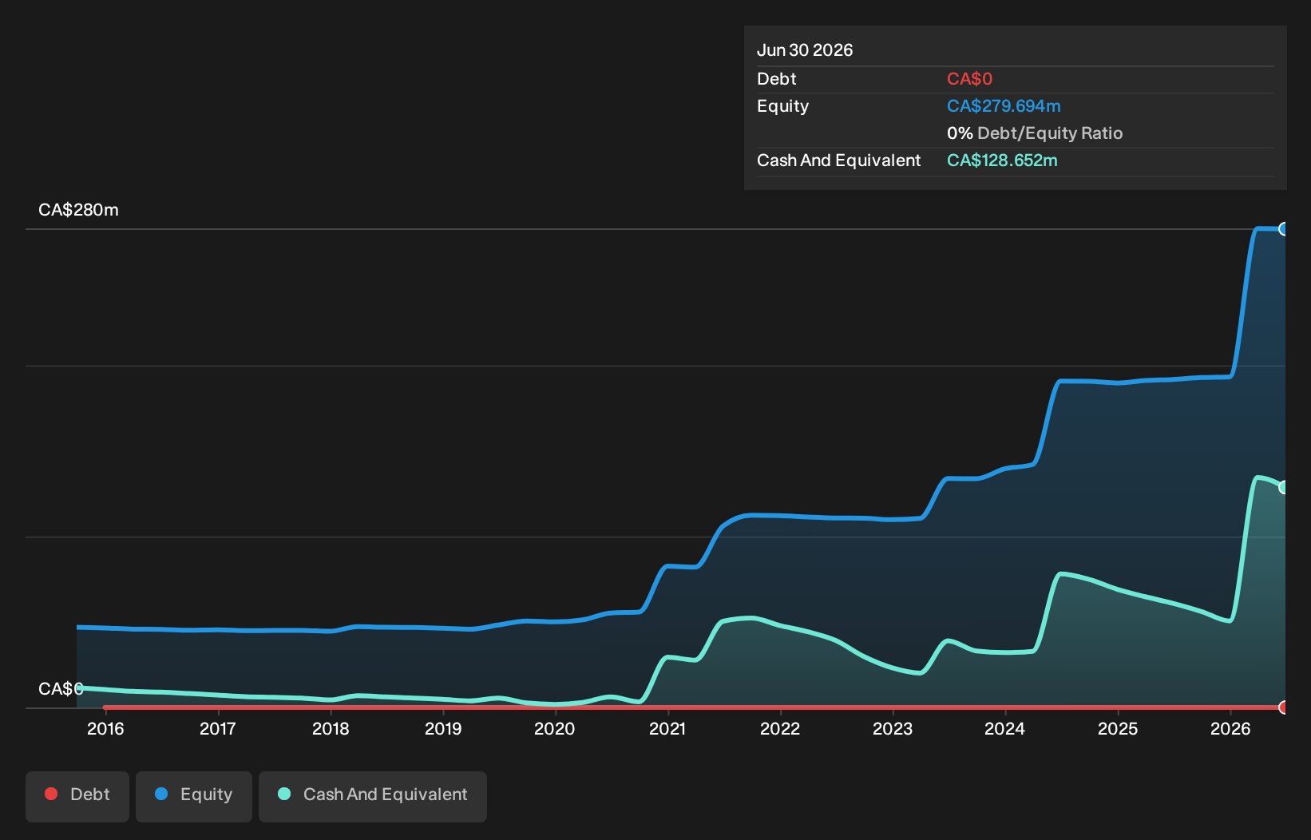Toggle the Cash And Equivalent legend button
Viewport: 1311px width, 840px height.
(373, 796)
